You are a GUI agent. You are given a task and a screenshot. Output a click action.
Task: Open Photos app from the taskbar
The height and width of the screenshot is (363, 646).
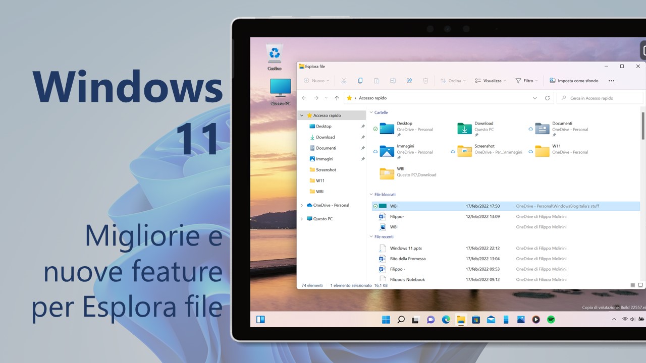521,319
